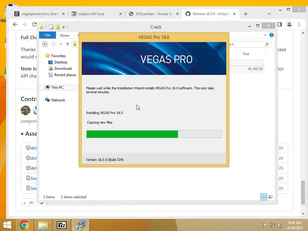Select the installer icon in the taskbar
This screenshot has height=231, width=308.
click(80, 225)
